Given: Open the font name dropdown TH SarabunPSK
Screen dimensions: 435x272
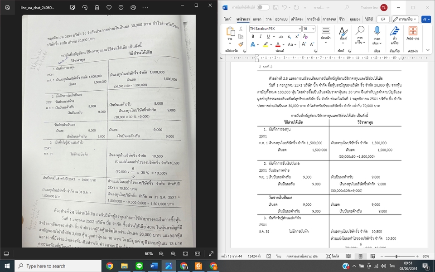Looking at the screenshot, I should click(300, 29).
